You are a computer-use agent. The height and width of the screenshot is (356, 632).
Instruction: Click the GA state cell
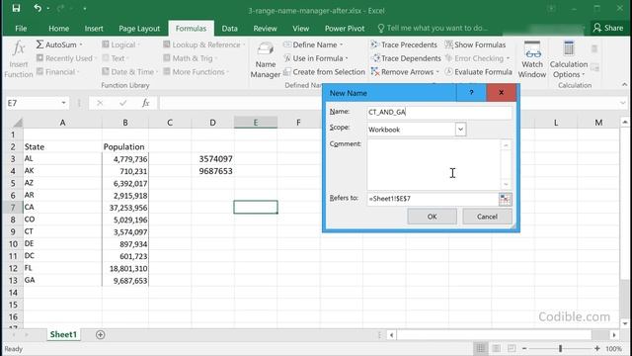[x=62, y=281]
